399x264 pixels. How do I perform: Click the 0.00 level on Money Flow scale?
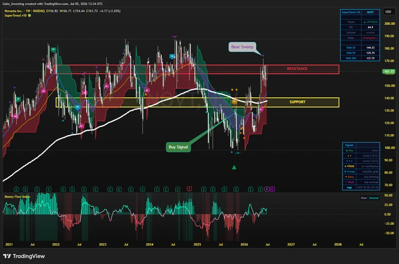coord(388,214)
